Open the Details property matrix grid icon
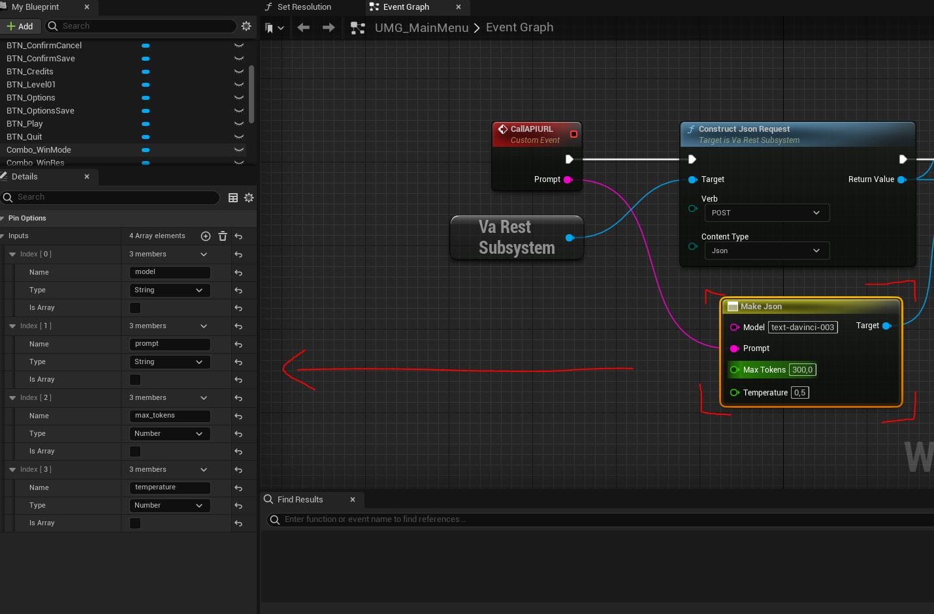The image size is (934, 614). [x=233, y=198]
